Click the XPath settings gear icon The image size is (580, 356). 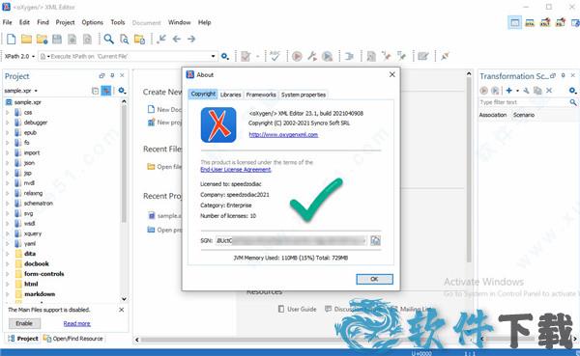[x=225, y=57]
